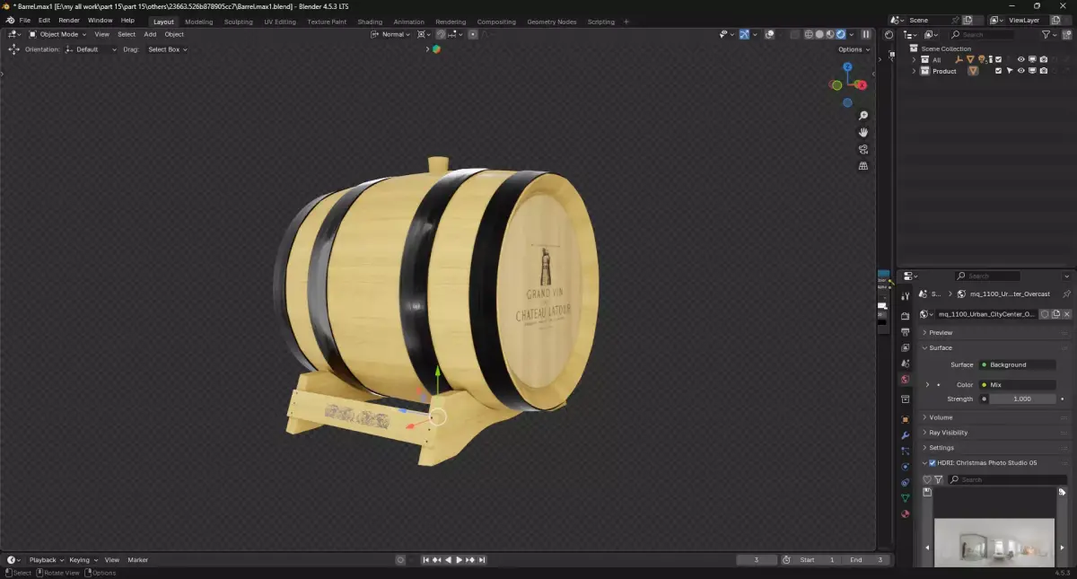Select wireframe viewport shading mode
Screen dimensions: 1077x579
click(809, 34)
